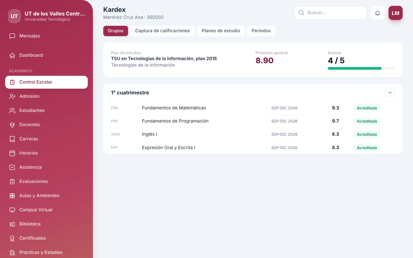Click Acreditada badge in FMA row
Screen dimensions: 413x258
pyautogui.click(x=367, y=108)
